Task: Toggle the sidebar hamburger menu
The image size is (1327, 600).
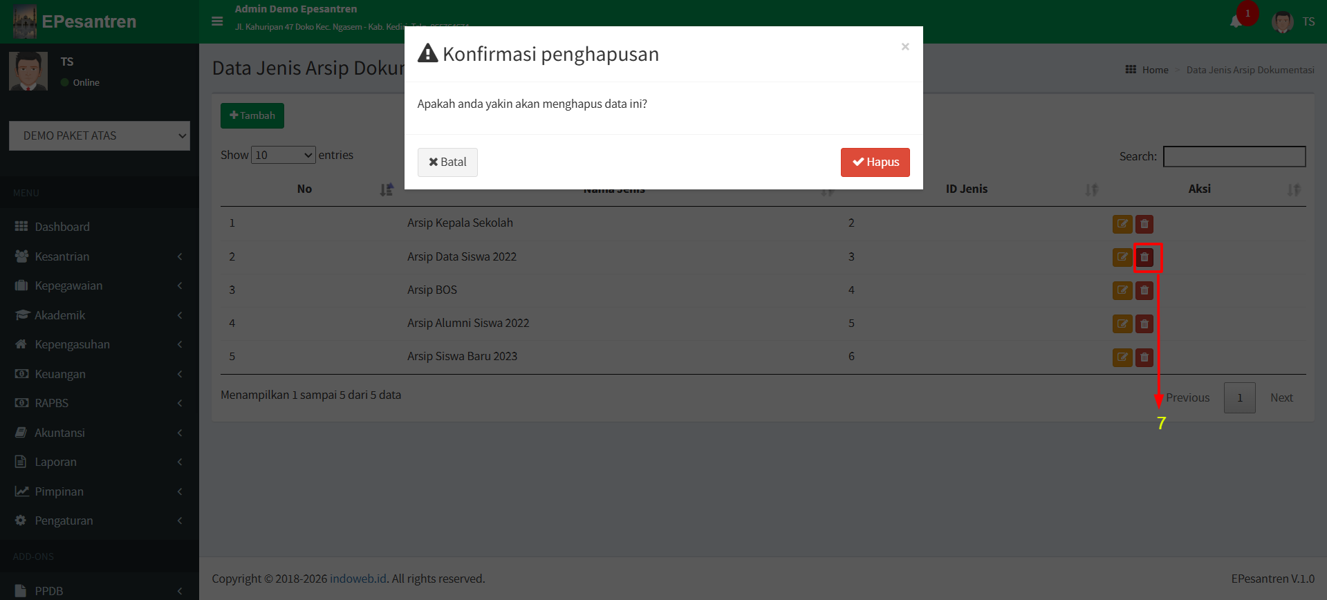Action: [217, 21]
